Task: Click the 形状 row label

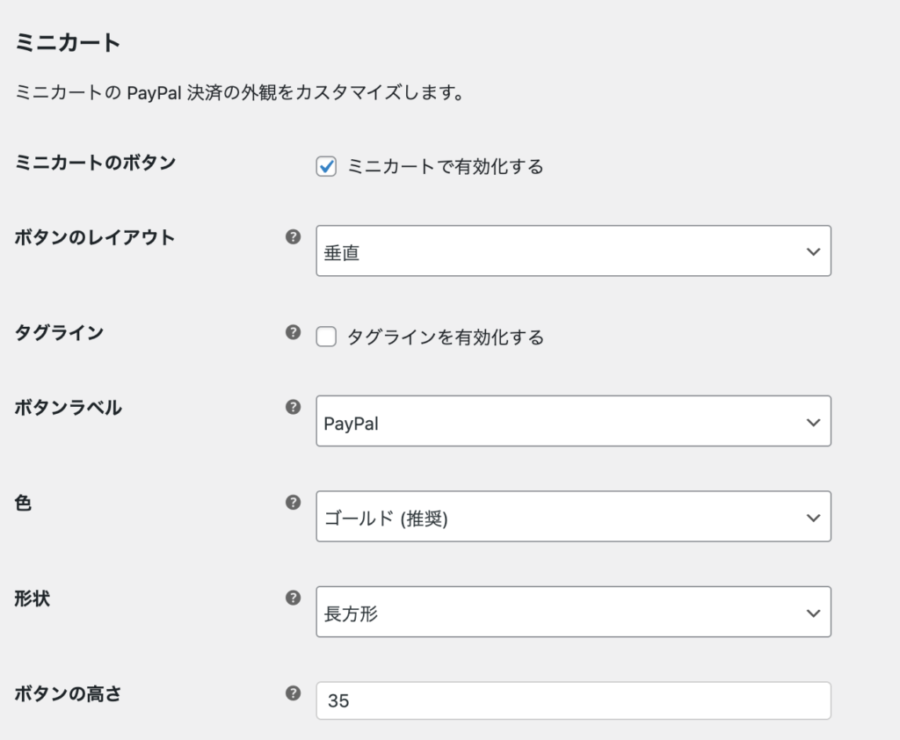Action: click(x=33, y=599)
